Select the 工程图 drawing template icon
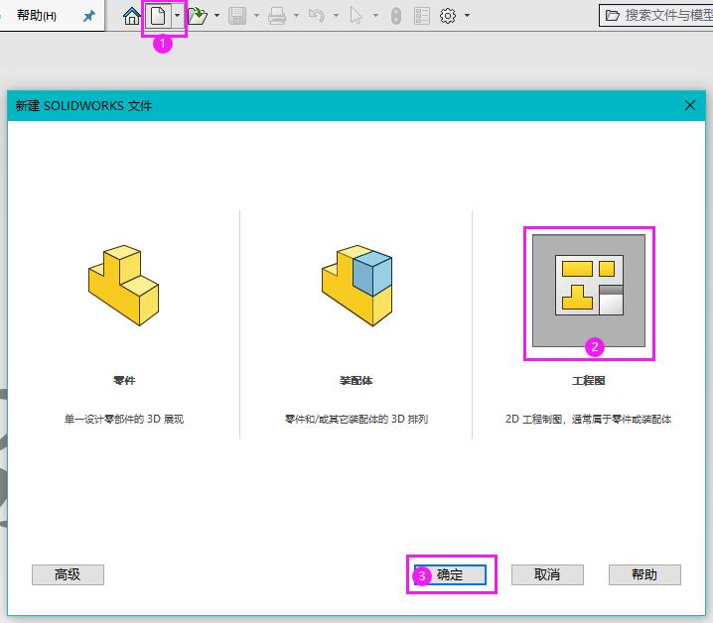The image size is (713, 623). pyautogui.click(x=589, y=291)
